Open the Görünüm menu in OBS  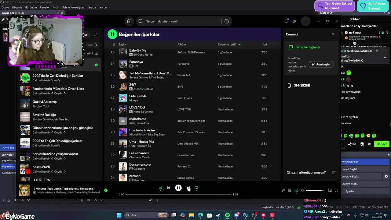pyautogui.click(x=31, y=7)
